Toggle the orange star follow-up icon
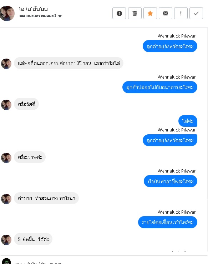Image resolution: width=208 pixels, height=264 pixels. [150, 13]
